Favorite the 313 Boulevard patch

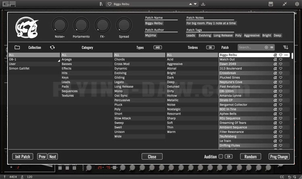point(281,69)
